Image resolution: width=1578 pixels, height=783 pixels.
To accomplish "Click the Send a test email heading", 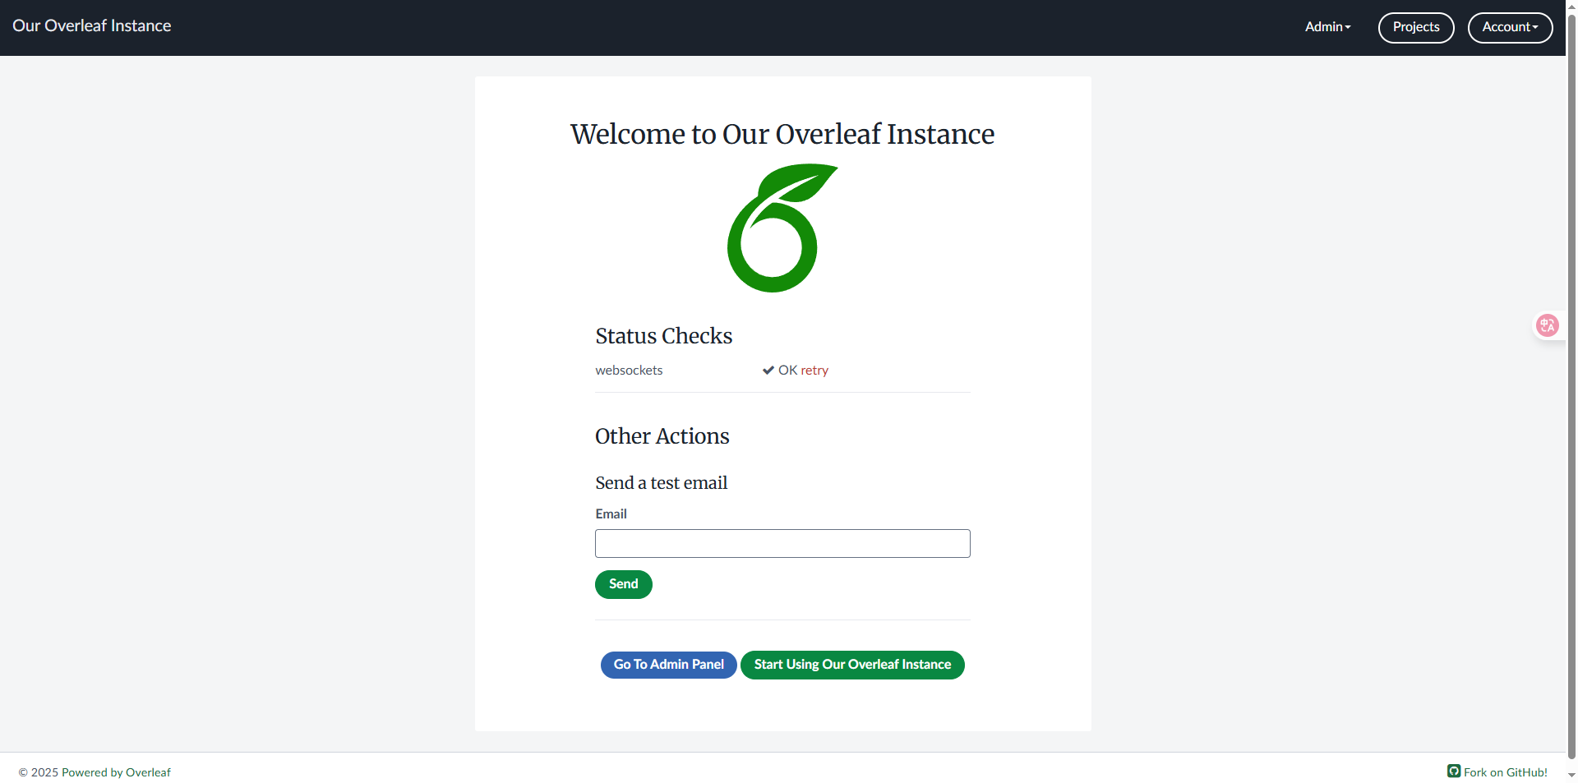I will [661, 483].
